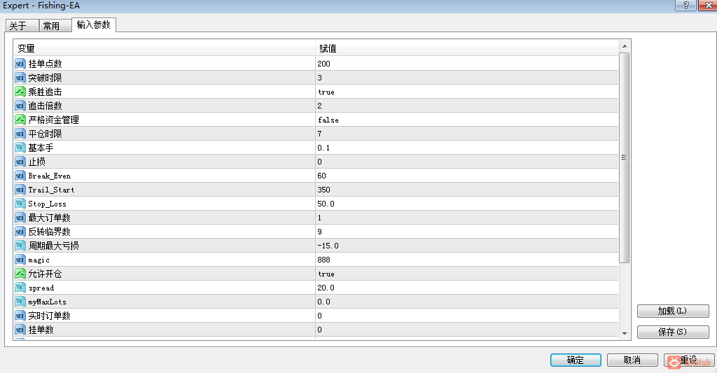Select the double-type icon next to Stop_Loss

(20, 204)
